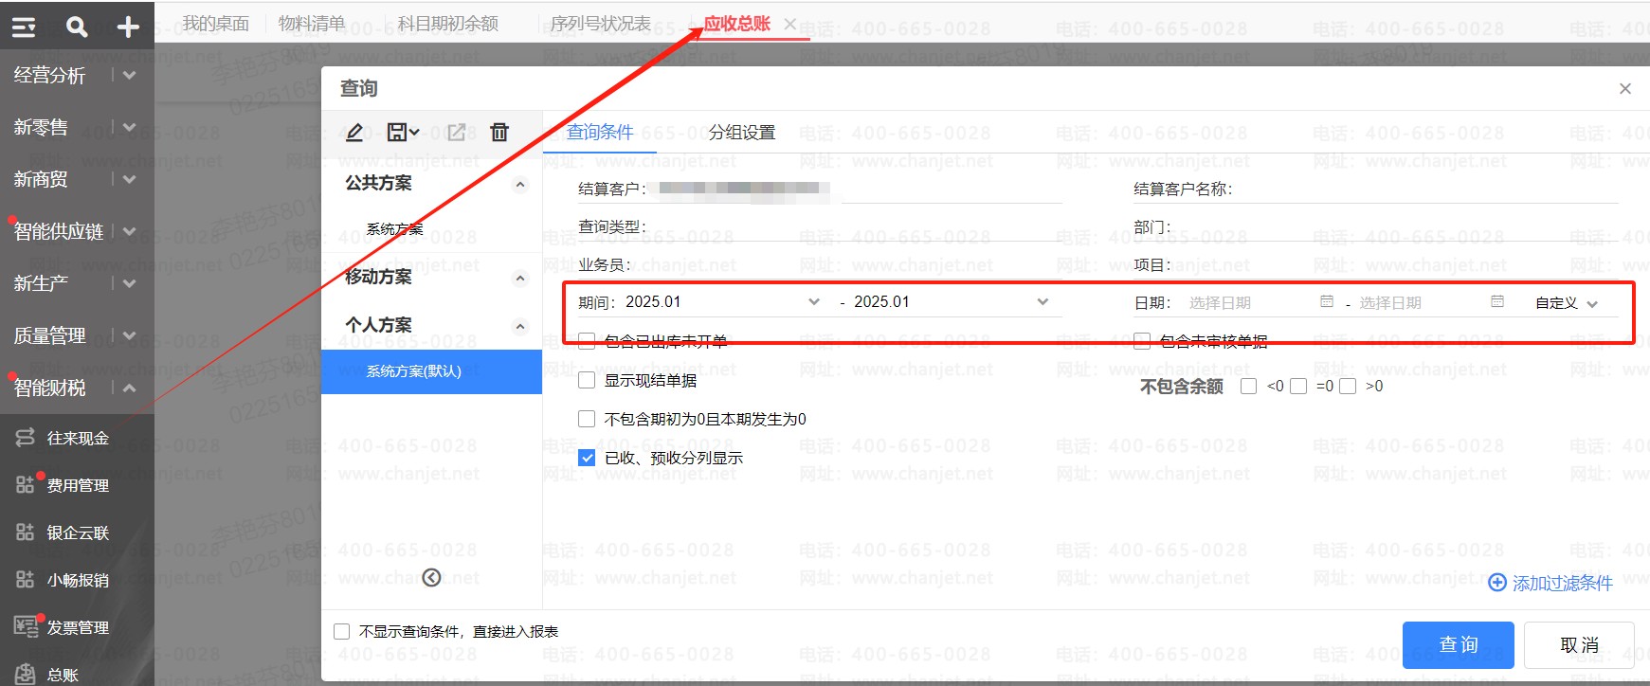Select 系统方案(默认) in personal schemes
This screenshot has height=686, width=1650.
(x=431, y=371)
